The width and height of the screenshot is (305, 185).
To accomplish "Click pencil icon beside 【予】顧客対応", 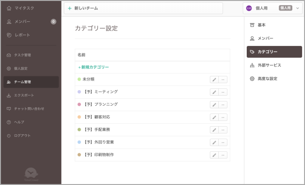I will [x=214, y=117].
